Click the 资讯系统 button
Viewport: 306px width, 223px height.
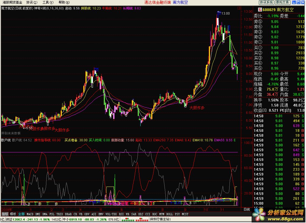tap(266, 2)
